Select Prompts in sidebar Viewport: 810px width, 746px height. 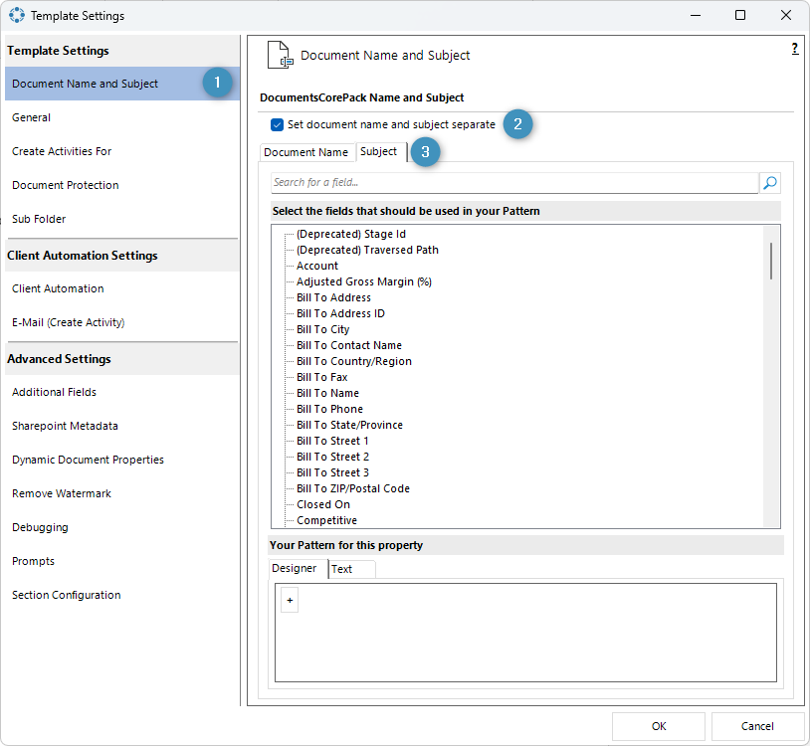122,561
